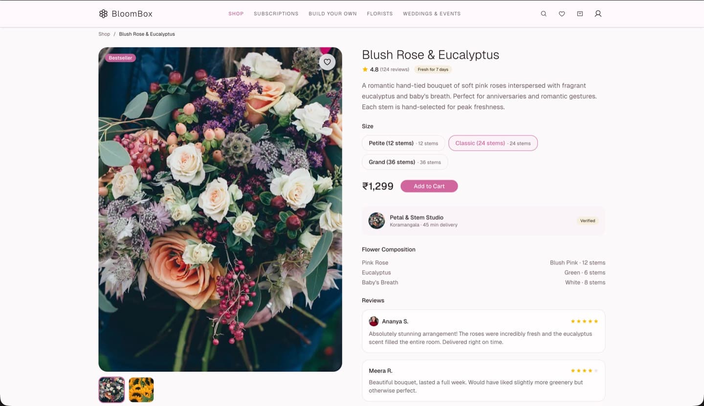Viewport: 704px width, 406px height.
Task: Open the search icon in header
Action: pyautogui.click(x=544, y=14)
